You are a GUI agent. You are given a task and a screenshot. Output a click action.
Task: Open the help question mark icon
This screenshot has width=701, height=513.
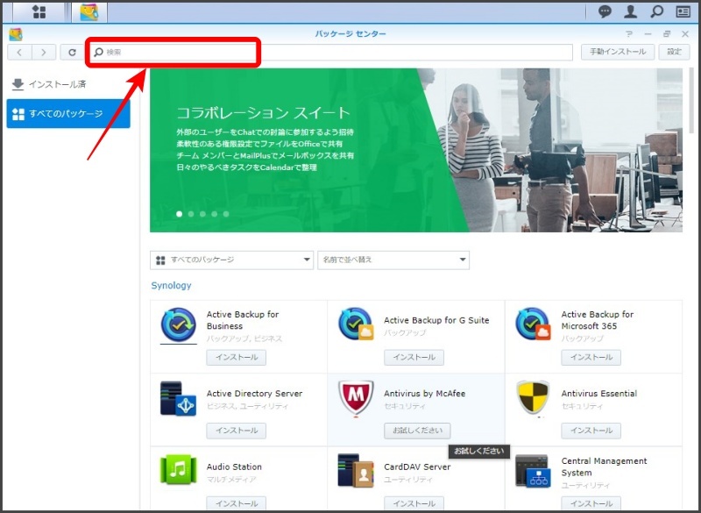(629, 34)
